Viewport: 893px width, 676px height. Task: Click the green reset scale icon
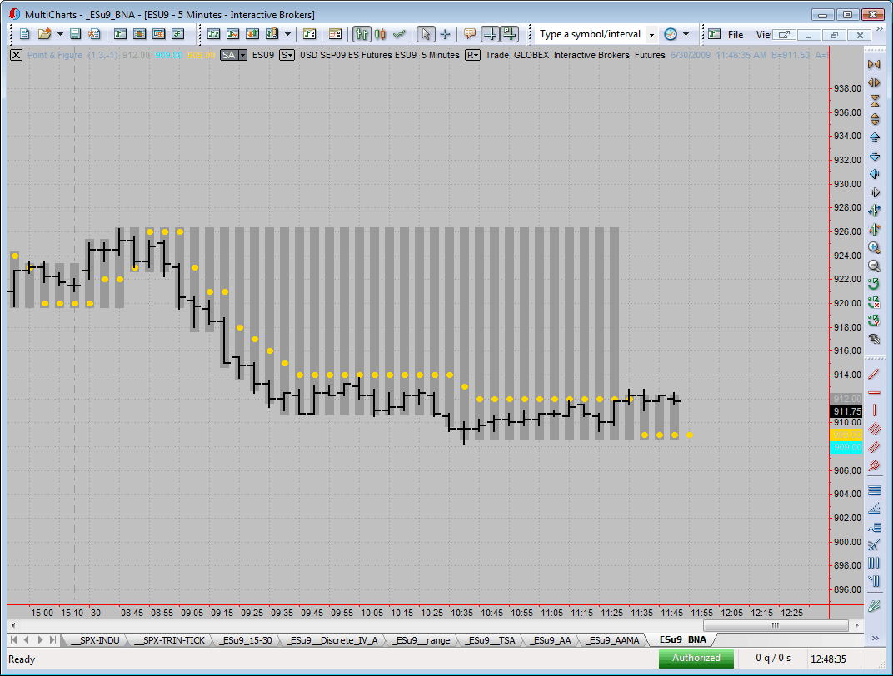click(x=874, y=284)
